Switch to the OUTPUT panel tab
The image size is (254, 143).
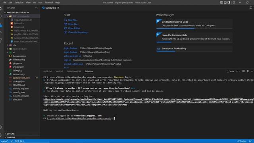click(60, 71)
